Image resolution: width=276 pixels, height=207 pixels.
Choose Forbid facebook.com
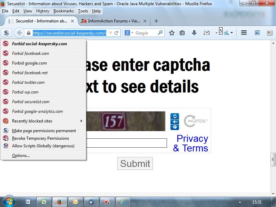click(x=43, y=53)
